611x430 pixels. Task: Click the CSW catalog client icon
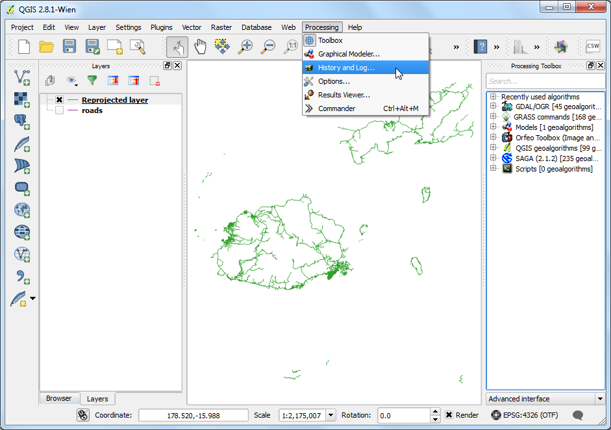click(x=592, y=46)
